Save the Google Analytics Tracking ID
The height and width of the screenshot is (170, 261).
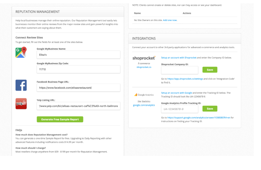click(210, 109)
